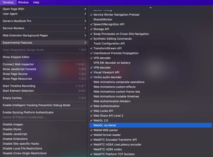This screenshot has width=213, height=157.
Task: Uncheck WebGL 2.0
Action: pyautogui.click(x=151, y=120)
